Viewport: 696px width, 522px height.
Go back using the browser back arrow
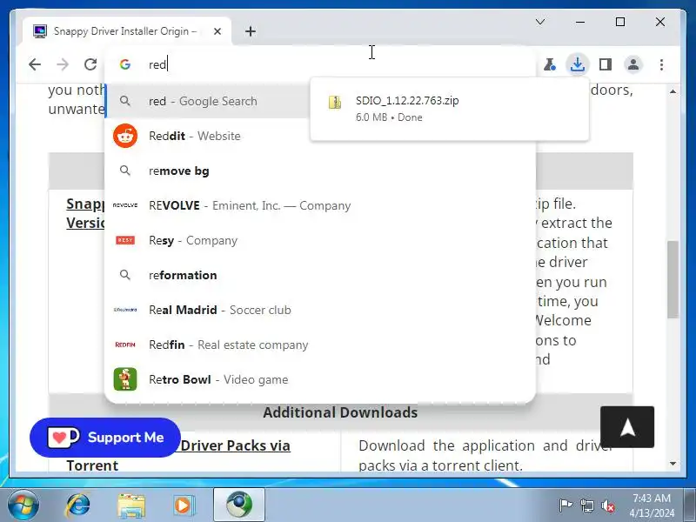pyautogui.click(x=35, y=64)
